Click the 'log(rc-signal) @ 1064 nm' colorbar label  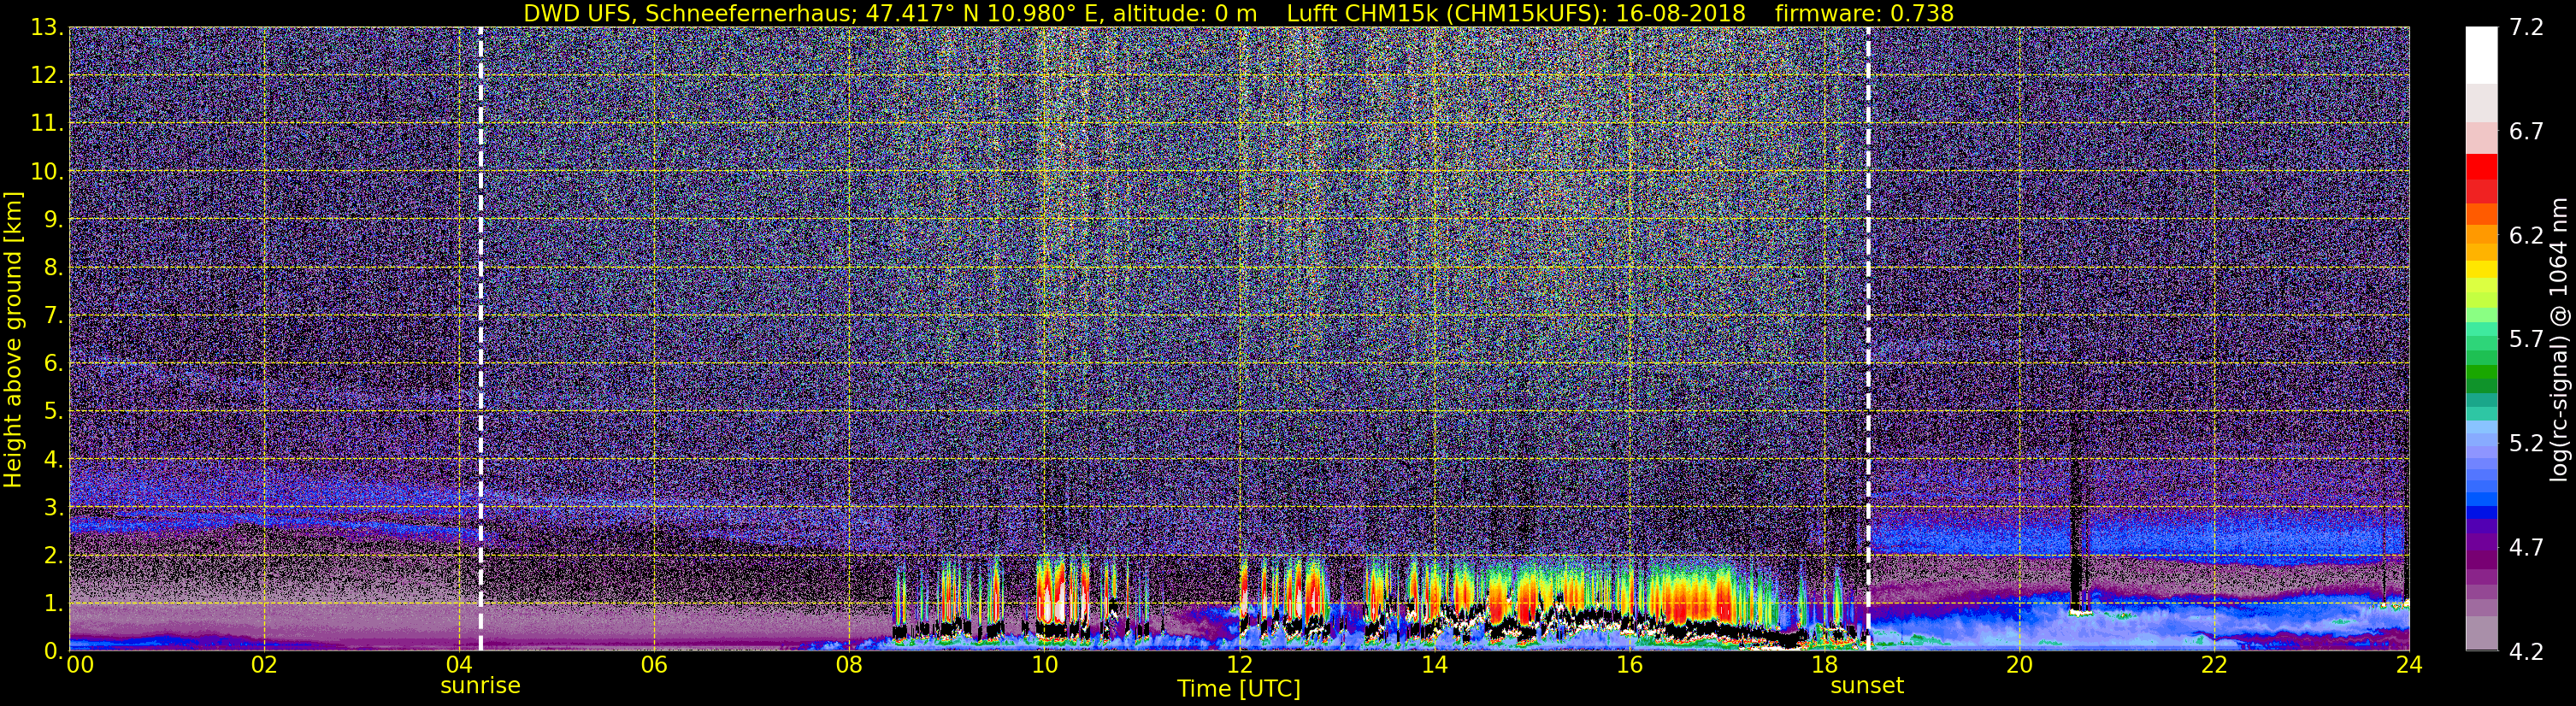click(2557, 339)
